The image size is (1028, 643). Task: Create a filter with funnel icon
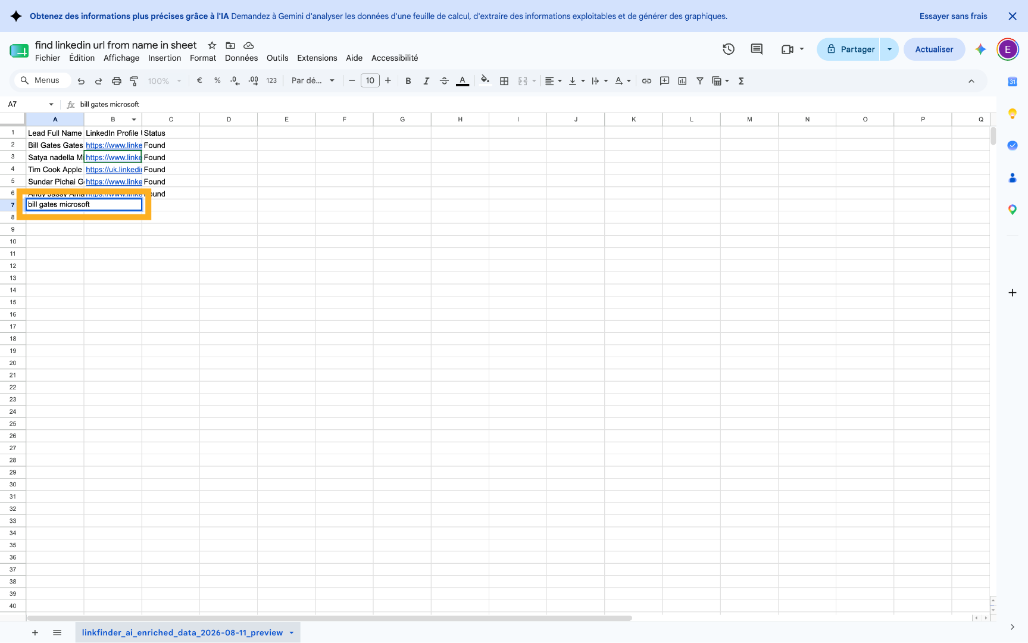tap(700, 81)
